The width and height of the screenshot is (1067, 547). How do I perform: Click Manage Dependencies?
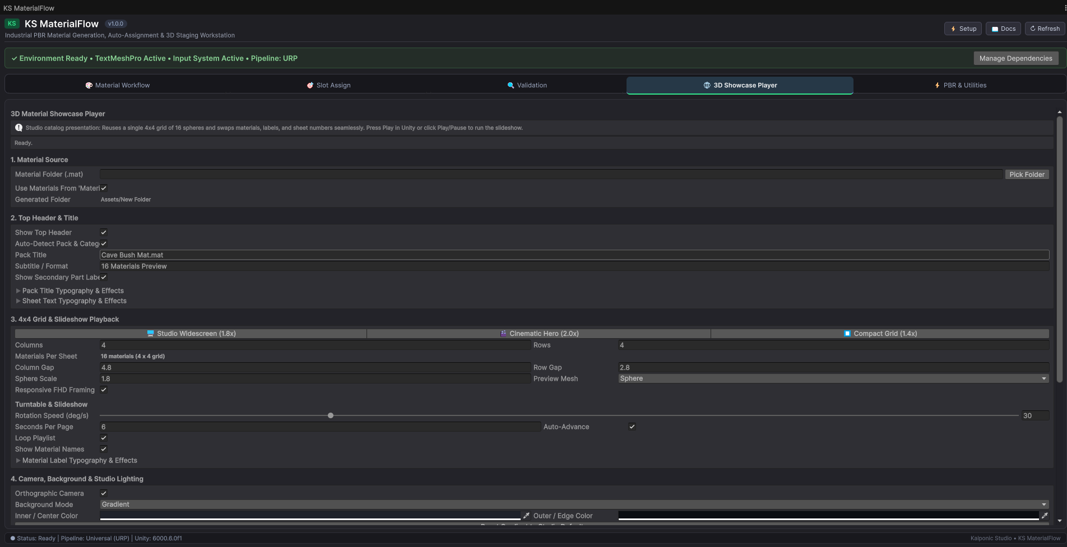point(1015,58)
